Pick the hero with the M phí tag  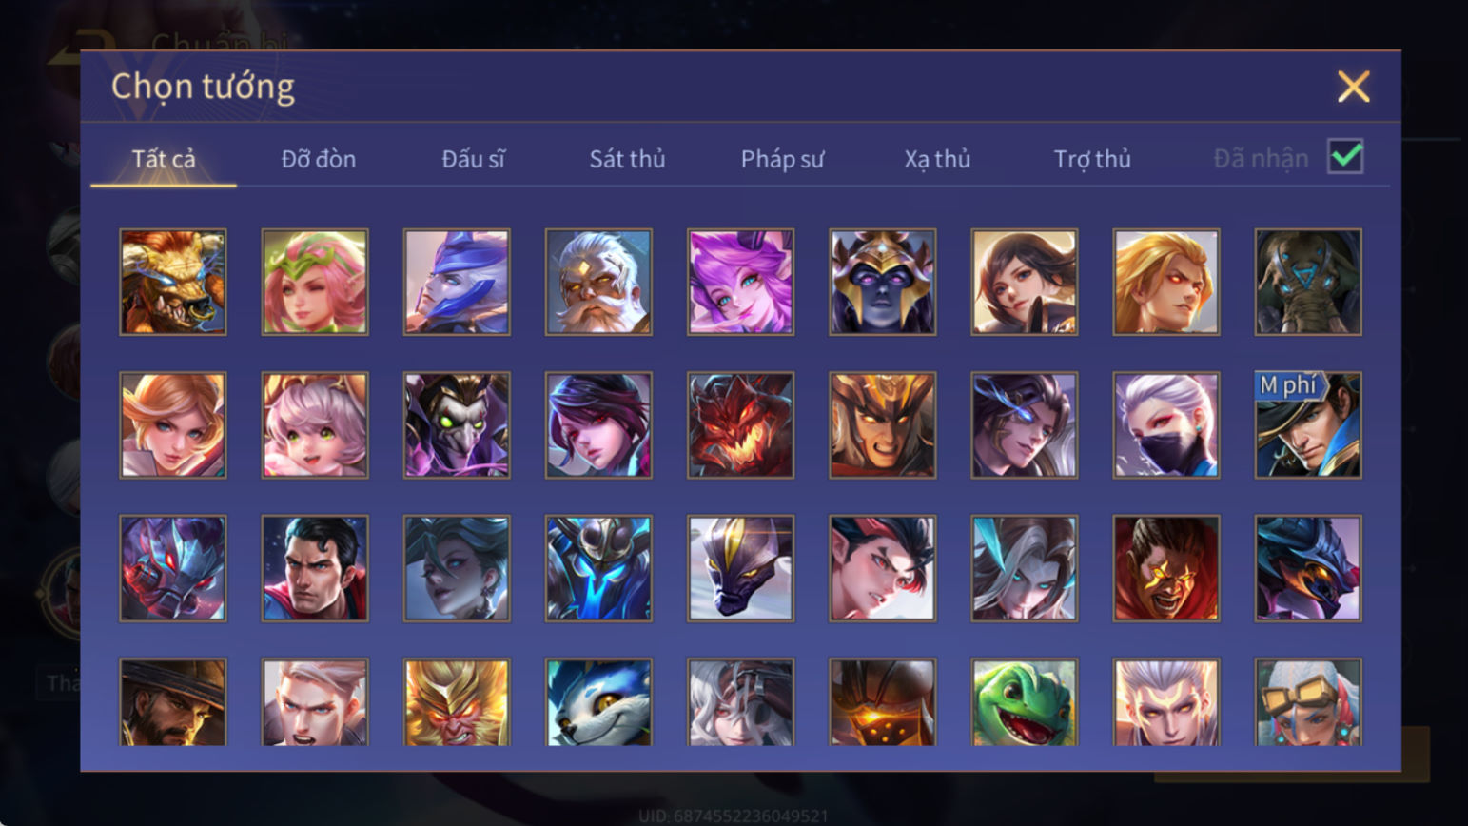[1308, 424]
